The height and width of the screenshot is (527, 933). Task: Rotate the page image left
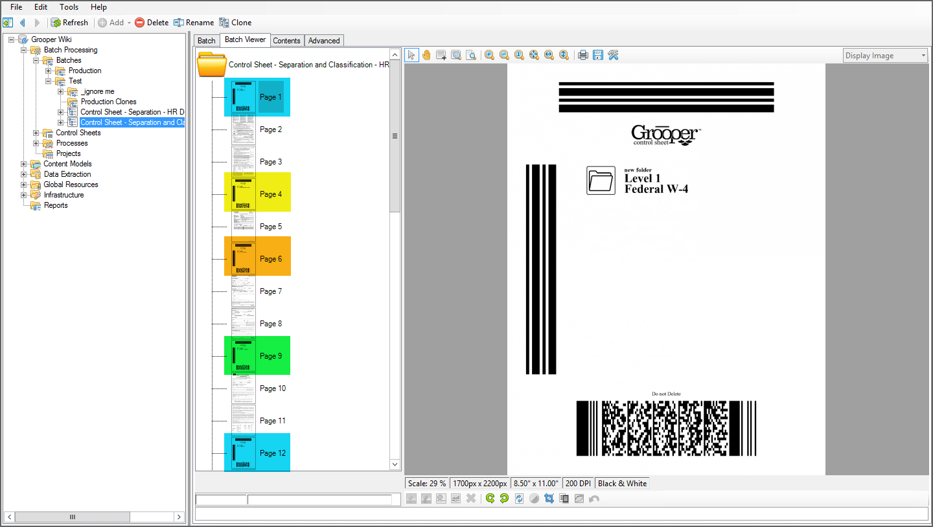click(x=490, y=499)
